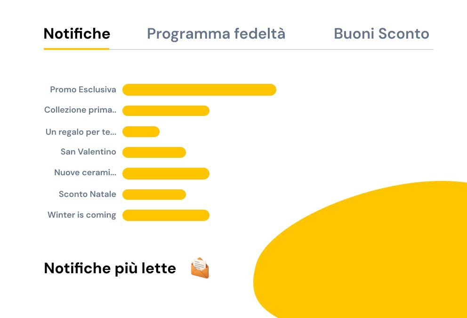Click the Promo Esclusiva label
Viewport: 467px width, 318px height.
coord(83,90)
